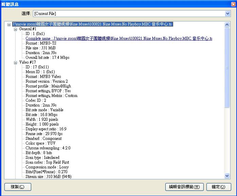Image resolution: width=237 pixels, height=196 pixels.
Task: Select the 'Menu ID : 1 (0x1)' row
Action: point(40,72)
